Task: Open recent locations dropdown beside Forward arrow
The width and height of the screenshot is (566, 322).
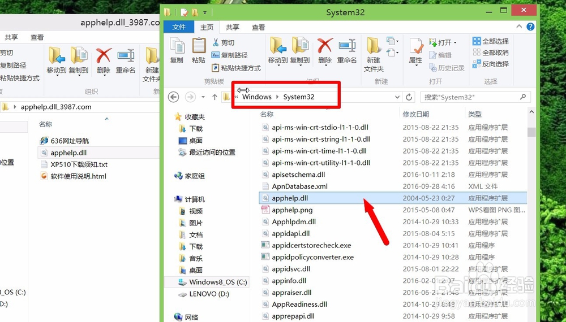Action: [203, 97]
